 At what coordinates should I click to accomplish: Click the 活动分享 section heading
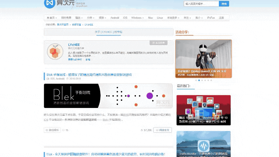(x=182, y=32)
